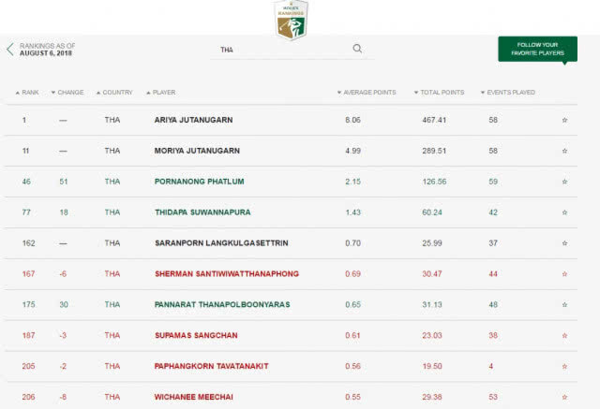600x409 pixels.
Task: Open Saranporn Langkulgasettrin profile
Action: [221, 243]
